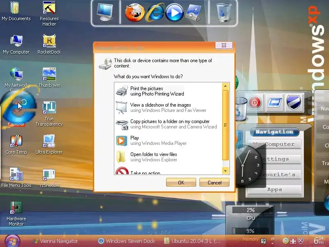Close the AutoPlay dialog with X
This screenshot has height=247, width=329.
[x=224, y=45]
